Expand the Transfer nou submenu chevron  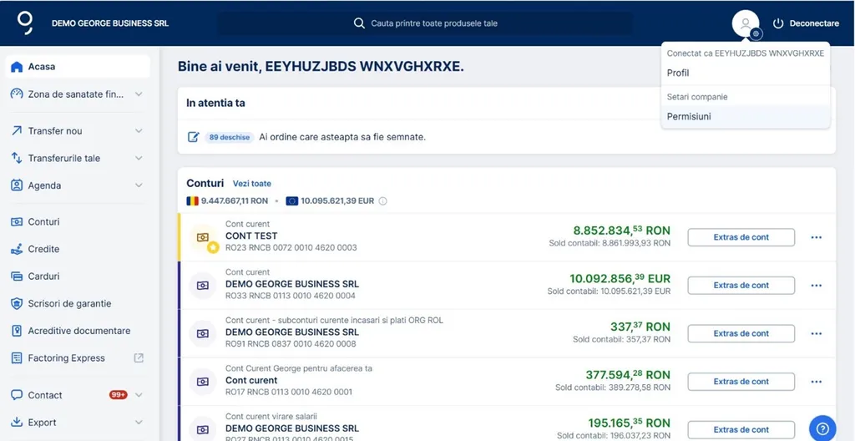click(x=139, y=131)
